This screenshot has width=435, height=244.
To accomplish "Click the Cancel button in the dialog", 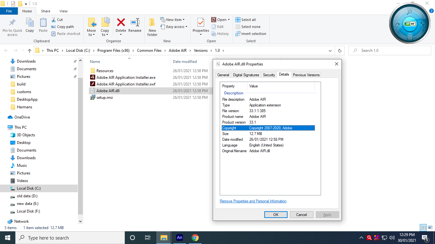I will click(301, 214).
